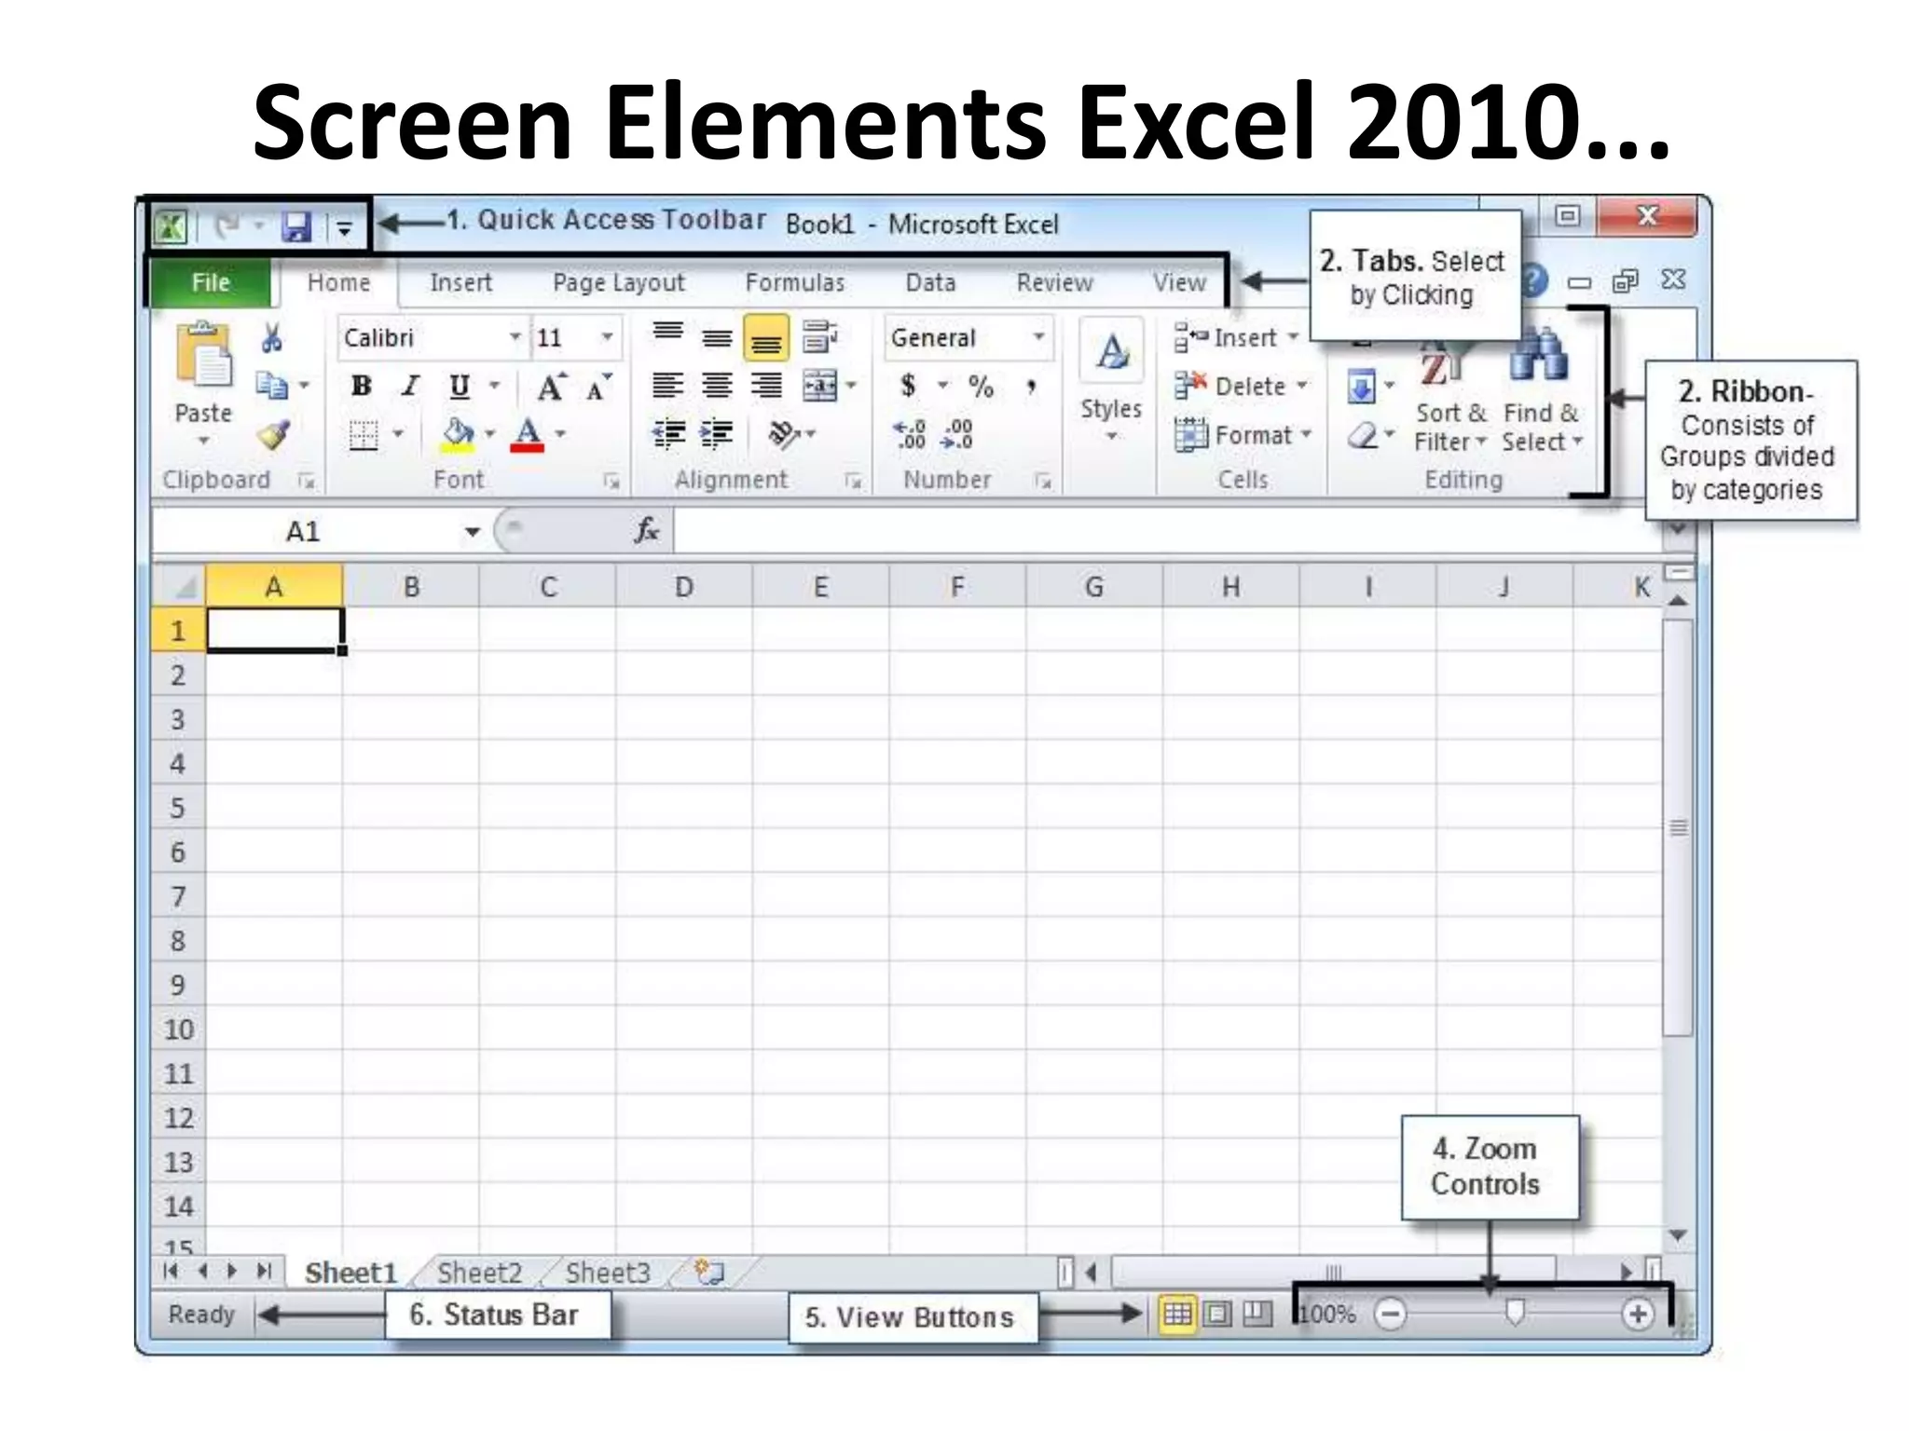Toggle Italic formatting

410,386
